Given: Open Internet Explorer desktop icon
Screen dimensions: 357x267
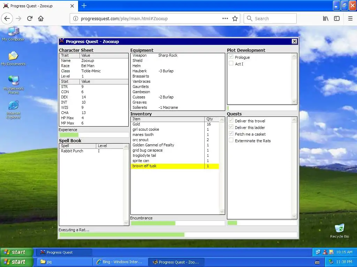Looking at the screenshot, I should pos(14,110).
